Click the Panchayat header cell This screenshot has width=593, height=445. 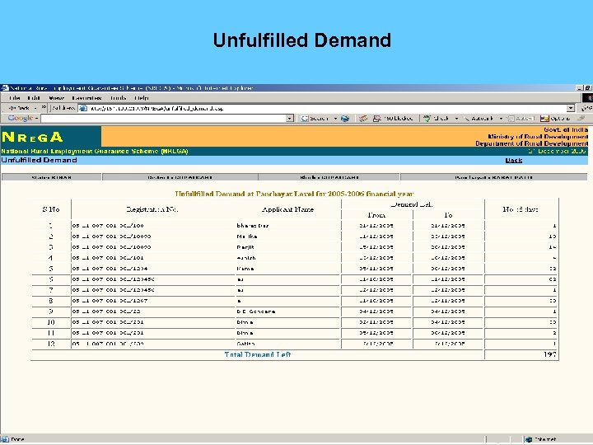494,177
